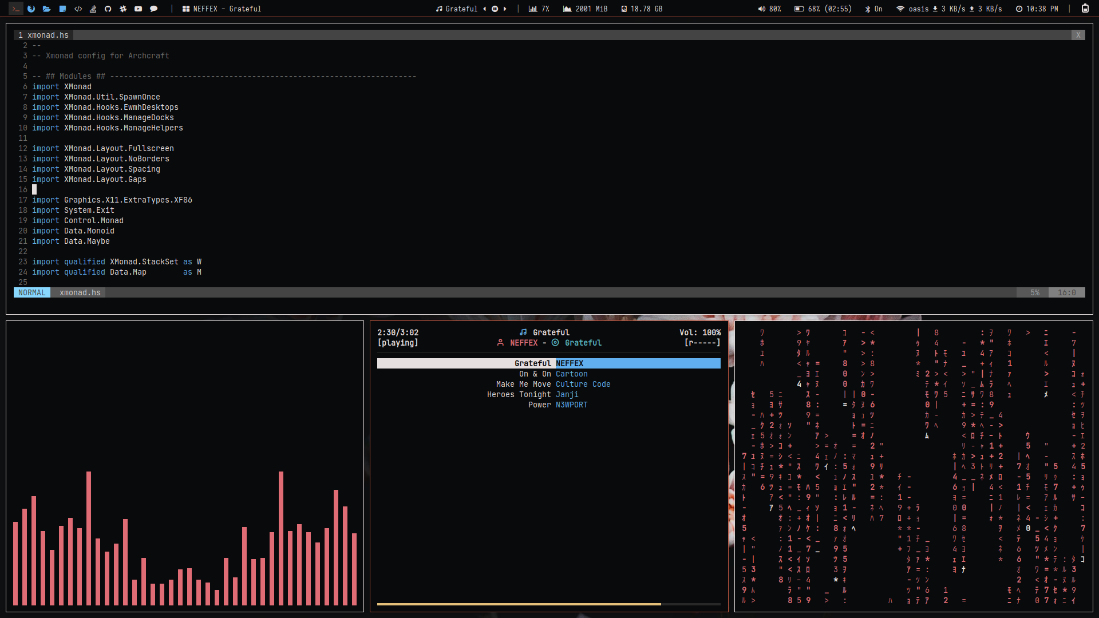Click the code editor workspace icon
Viewport: 1099px width, 618px height.
(x=78, y=9)
